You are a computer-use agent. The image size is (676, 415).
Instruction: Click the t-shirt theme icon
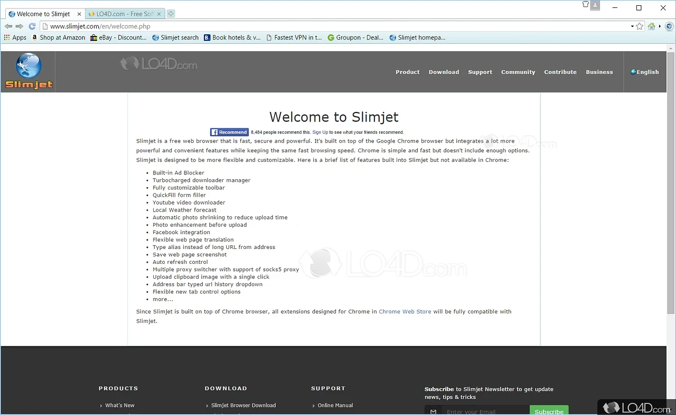(x=585, y=4)
